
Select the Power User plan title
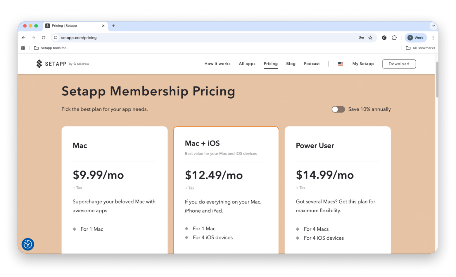pos(315,145)
